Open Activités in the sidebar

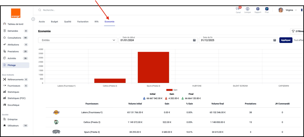12,58
